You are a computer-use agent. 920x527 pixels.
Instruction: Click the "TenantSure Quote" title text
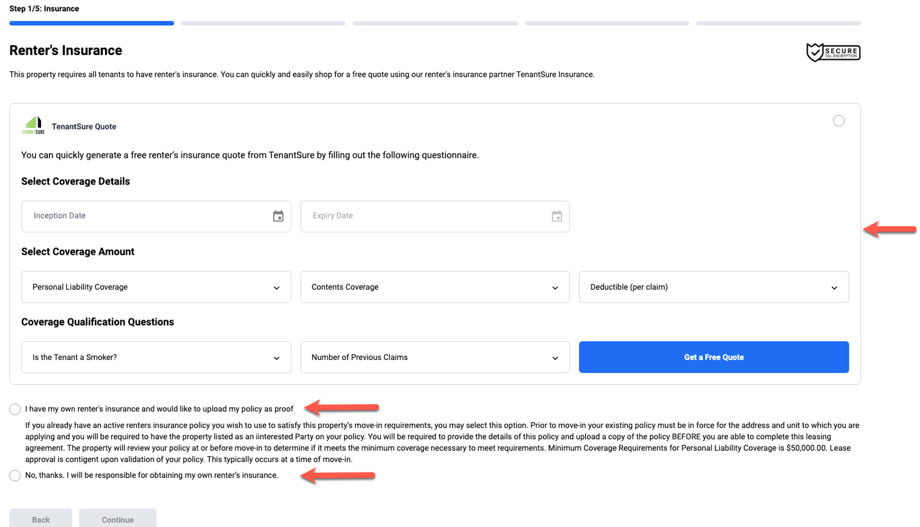pyautogui.click(x=84, y=126)
